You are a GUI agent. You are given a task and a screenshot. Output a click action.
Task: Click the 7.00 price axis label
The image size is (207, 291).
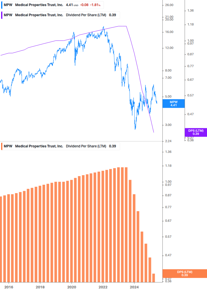pos(168,78)
